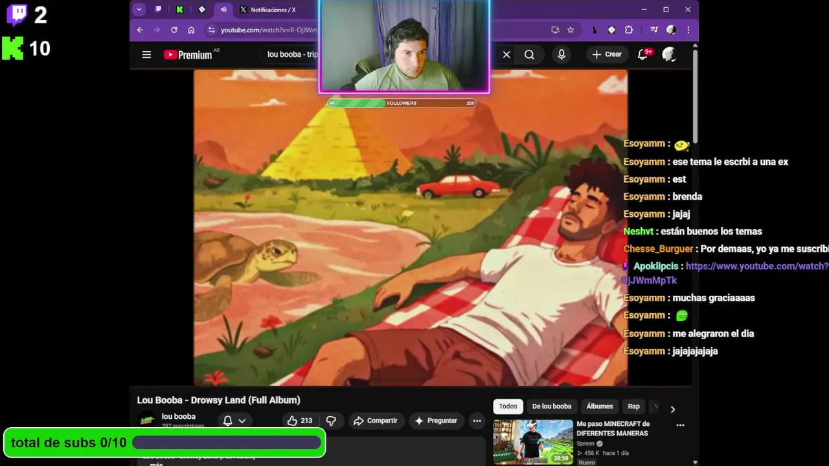Click Chesse_Burguer chat message
829x466 pixels.
coord(726,249)
